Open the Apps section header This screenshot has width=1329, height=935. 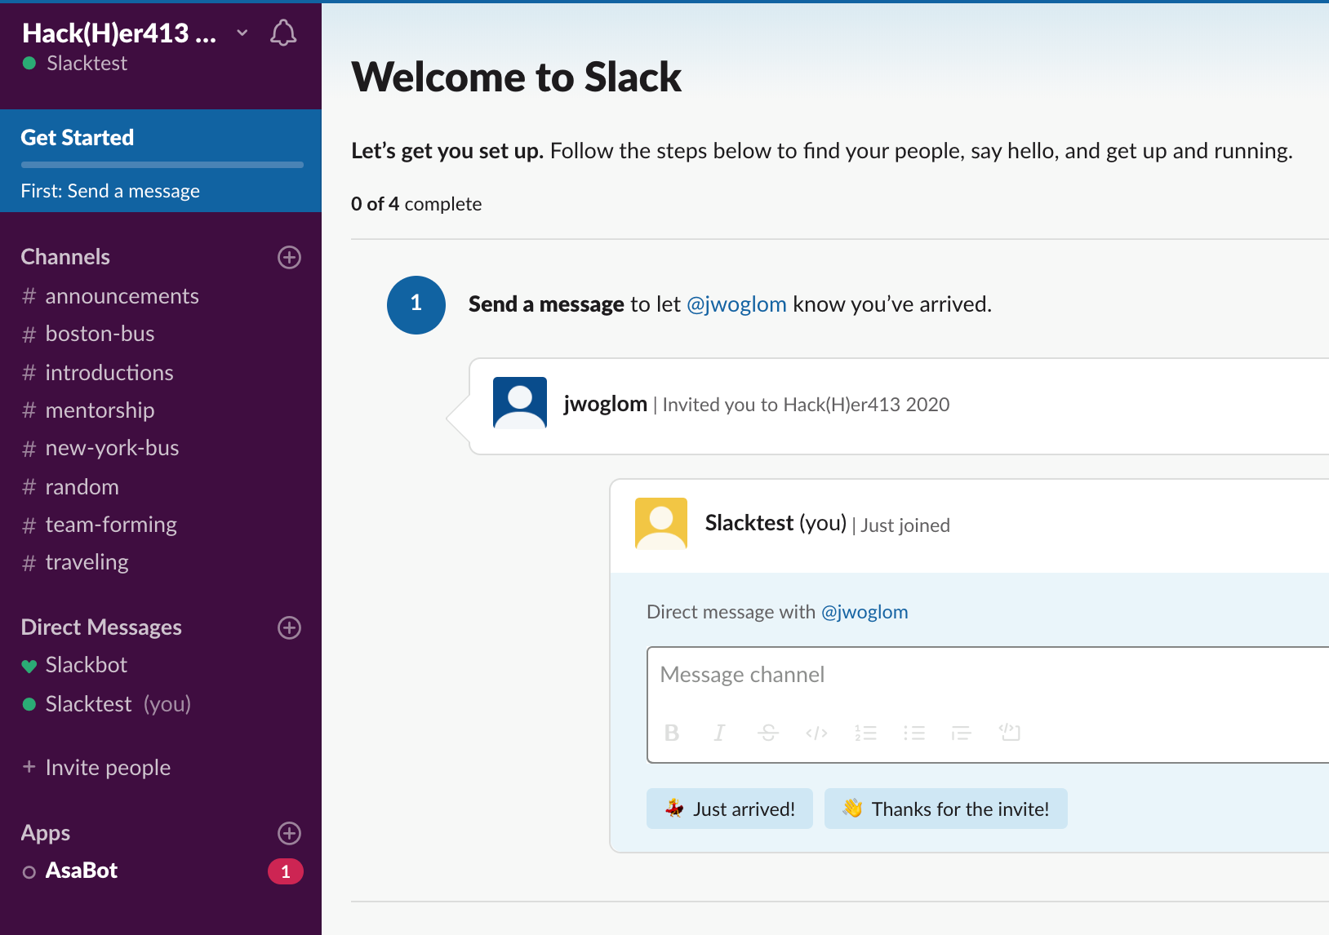point(46,833)
